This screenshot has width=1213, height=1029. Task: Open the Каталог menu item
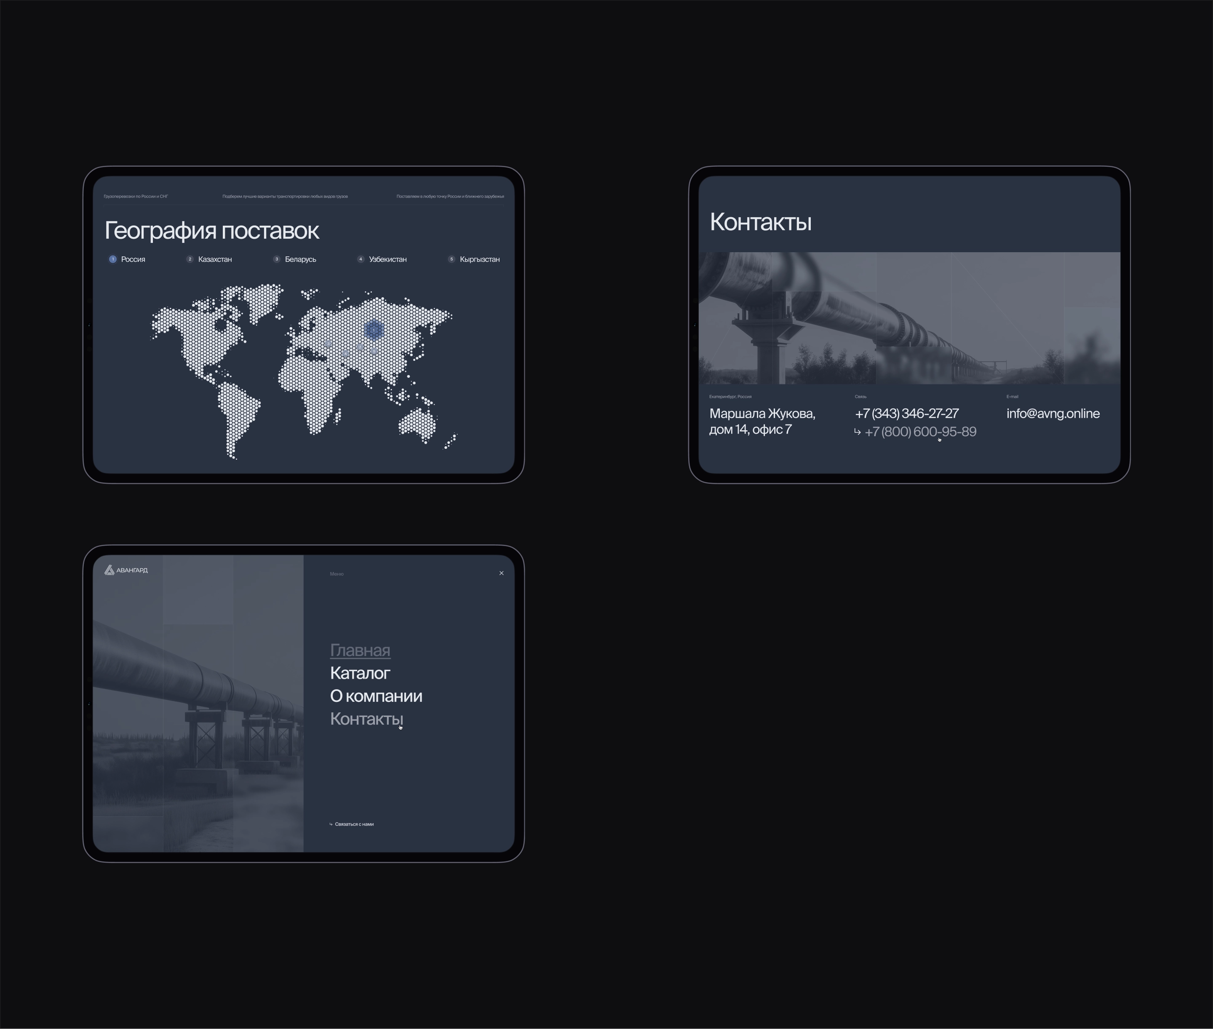[x=360, y=673]
